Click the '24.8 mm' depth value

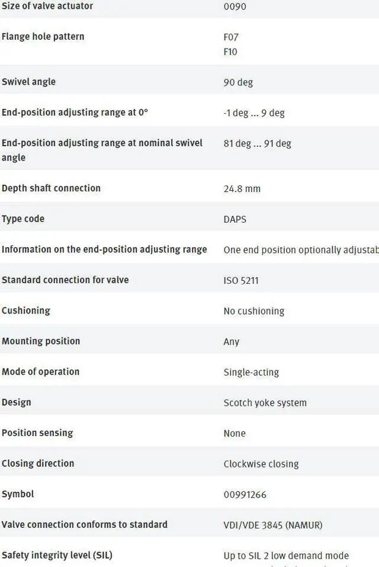point(242,189)
